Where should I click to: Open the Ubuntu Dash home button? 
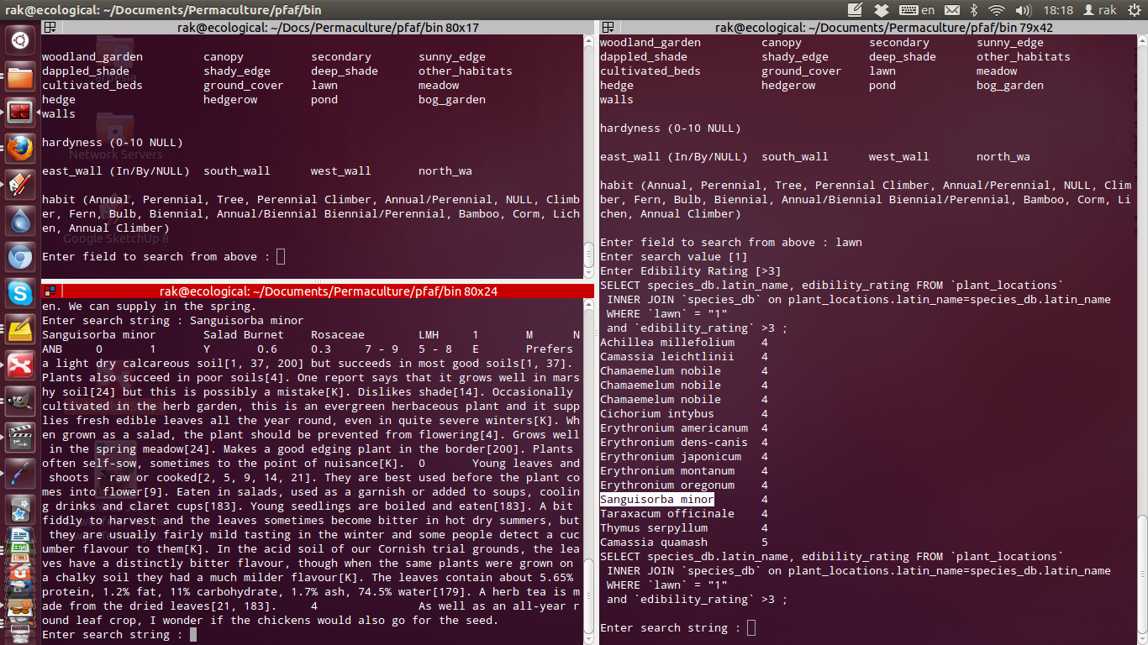pos(19,40)
